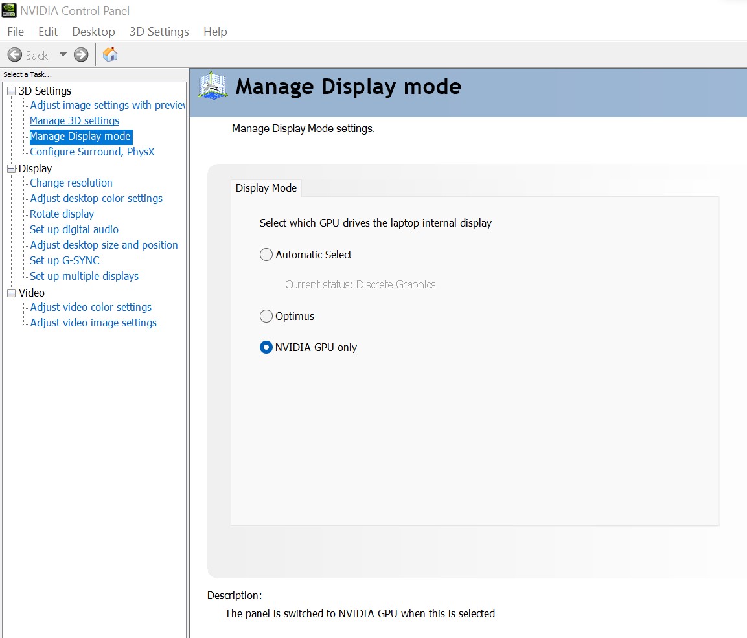Viewport: 747px width, 638px height.
Task: Open Adjust desktop color settings
Action: (97, 199)
